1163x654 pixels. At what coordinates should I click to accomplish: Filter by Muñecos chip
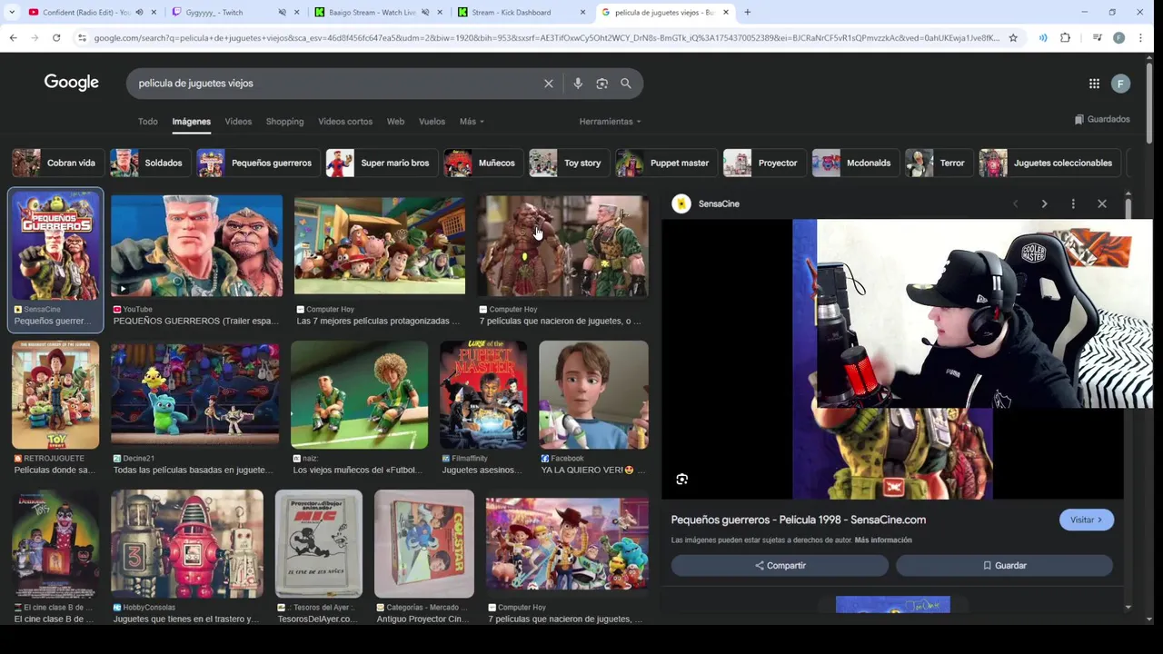[483, 163]
